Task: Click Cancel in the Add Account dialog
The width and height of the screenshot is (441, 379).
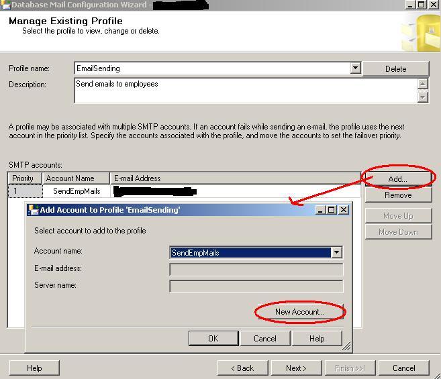Action: click(265, 339)
